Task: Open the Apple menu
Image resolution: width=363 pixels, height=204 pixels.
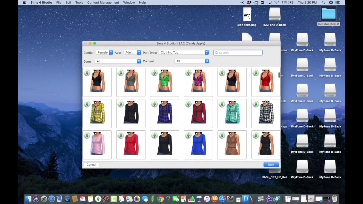Action: pos(24,3)
